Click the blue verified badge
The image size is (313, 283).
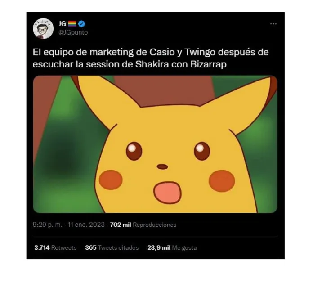pos(81,24)
